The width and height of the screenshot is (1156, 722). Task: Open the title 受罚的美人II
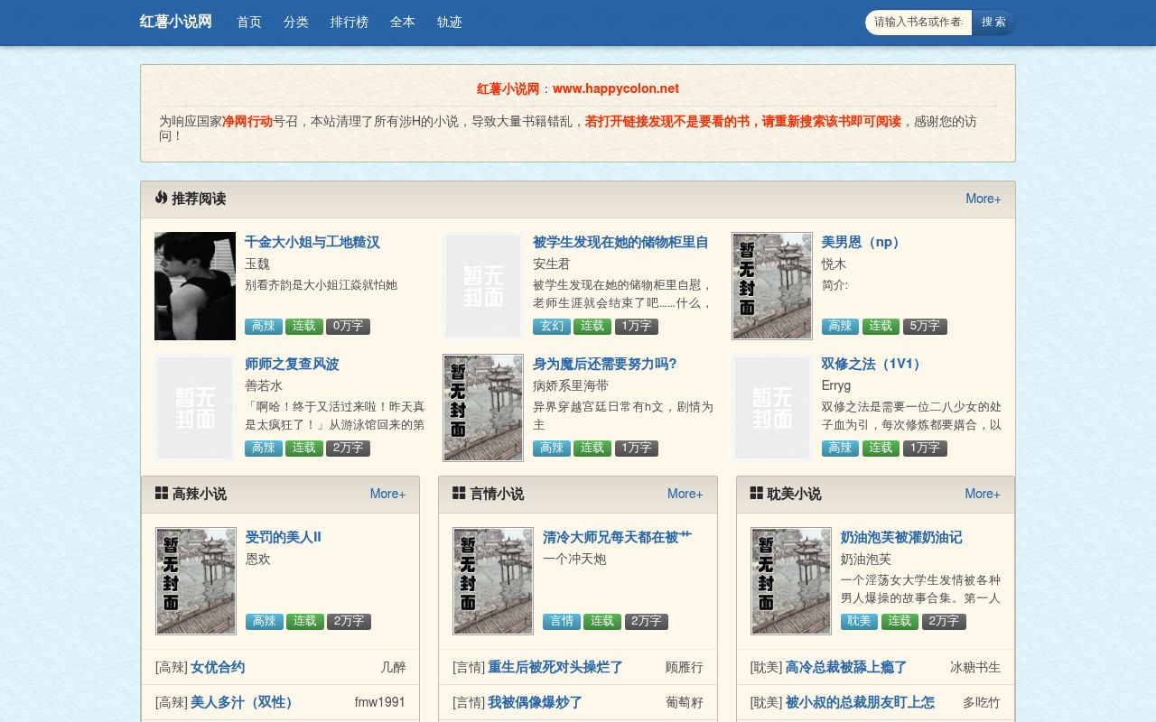point(284,537)
